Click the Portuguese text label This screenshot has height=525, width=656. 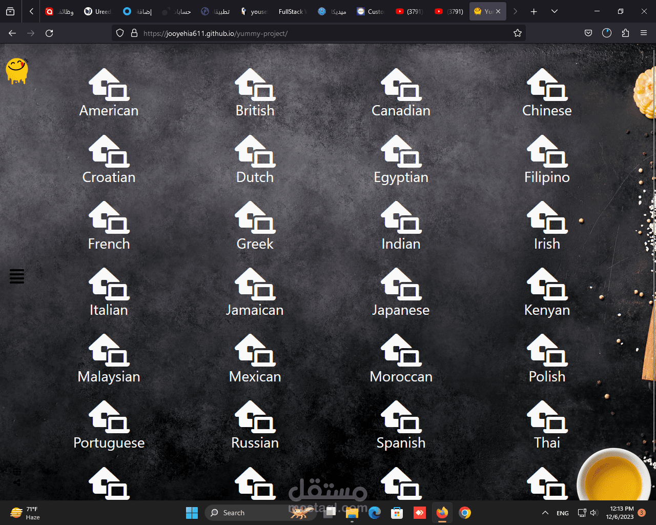(x=109, y=443)
